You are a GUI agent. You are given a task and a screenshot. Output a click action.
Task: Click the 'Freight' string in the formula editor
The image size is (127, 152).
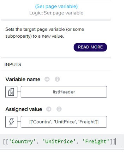(96, 141)
